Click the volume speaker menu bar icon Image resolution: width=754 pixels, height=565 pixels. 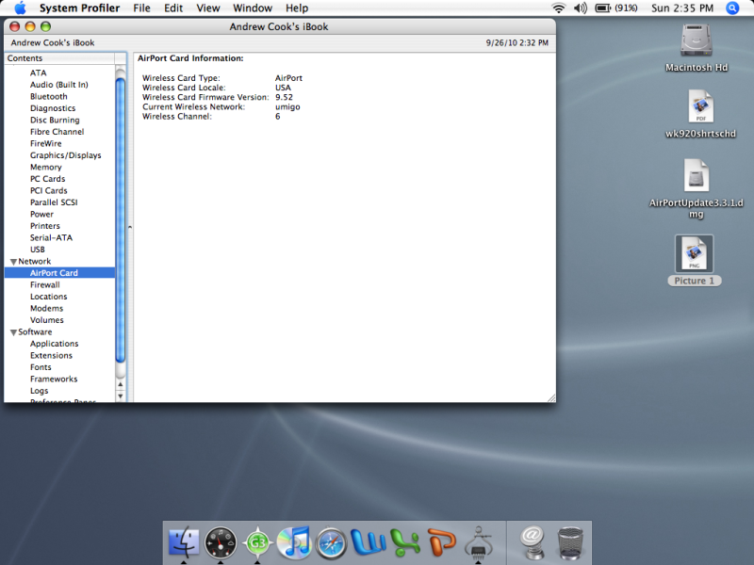tap(581, 8)
